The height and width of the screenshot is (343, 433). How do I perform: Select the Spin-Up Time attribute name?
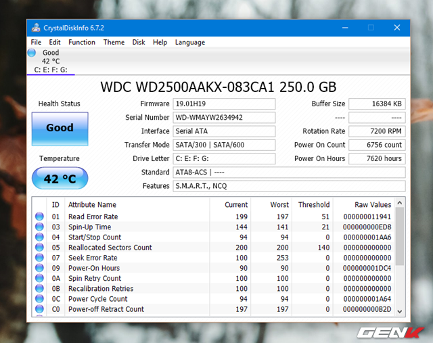click(x=90, y=227)
